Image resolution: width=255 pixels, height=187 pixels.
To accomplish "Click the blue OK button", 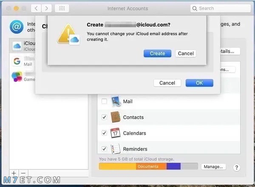I will tap(199, 83).
